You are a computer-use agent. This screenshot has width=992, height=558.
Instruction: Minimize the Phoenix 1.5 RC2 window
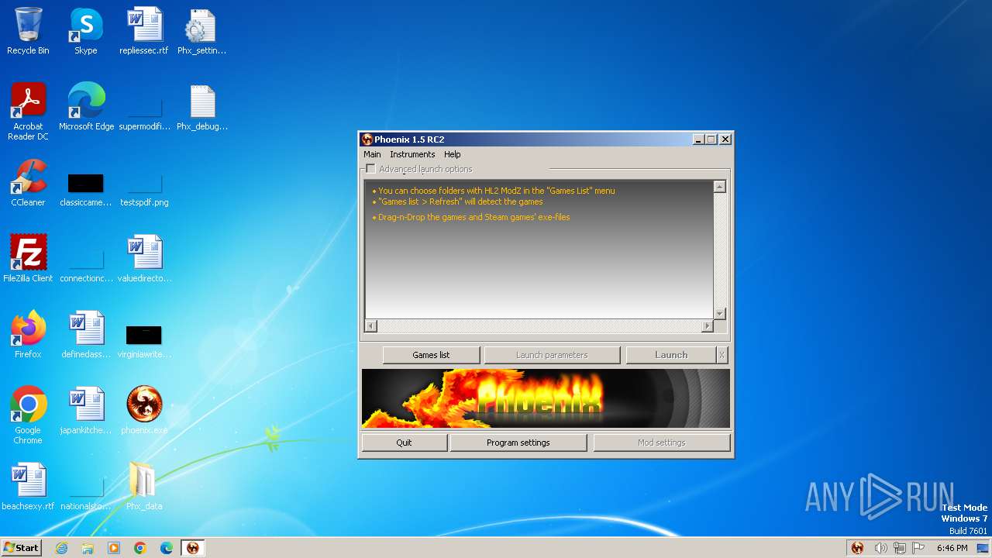[x=699, y=139]
